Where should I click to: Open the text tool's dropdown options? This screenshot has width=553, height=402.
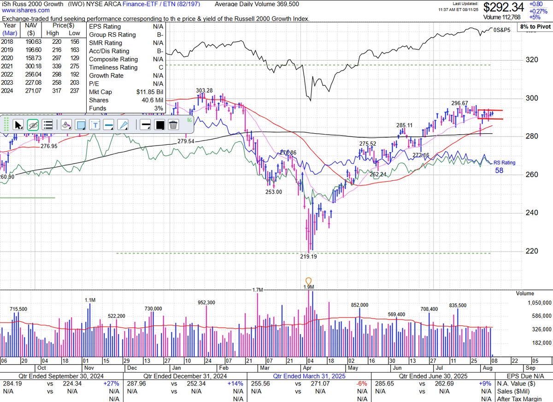100,128
